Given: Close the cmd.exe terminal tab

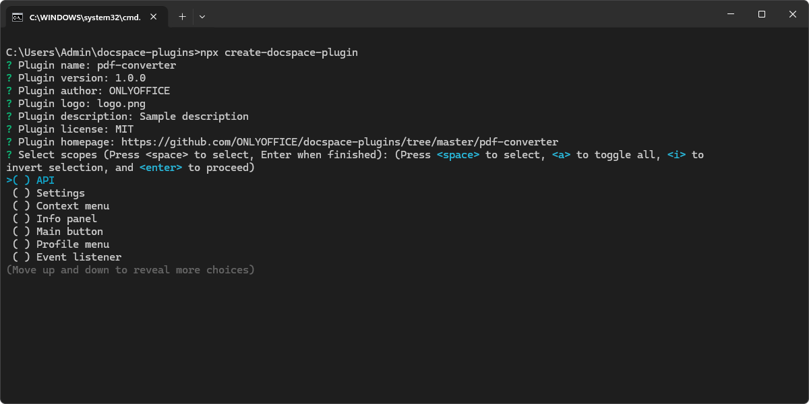Looking at the screenshot, I should pos(154,18).
